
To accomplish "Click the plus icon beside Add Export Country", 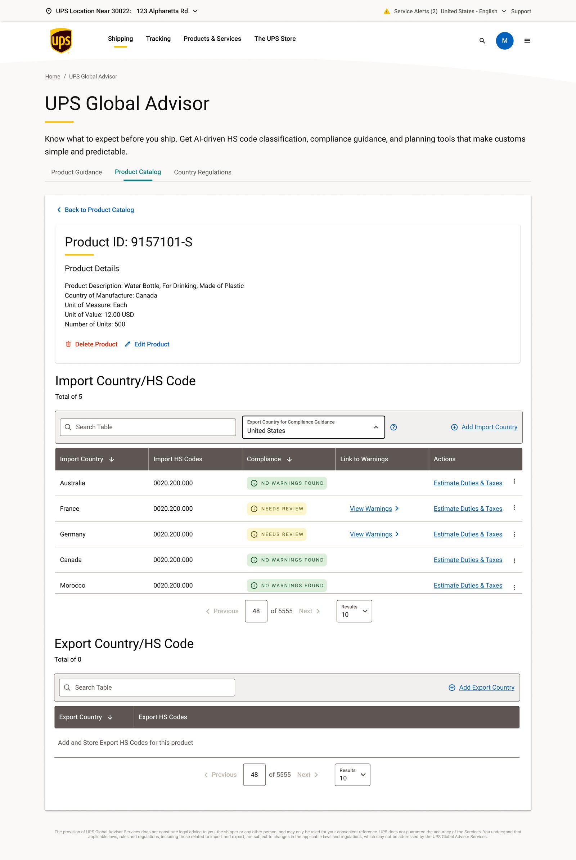I will 452,687.
